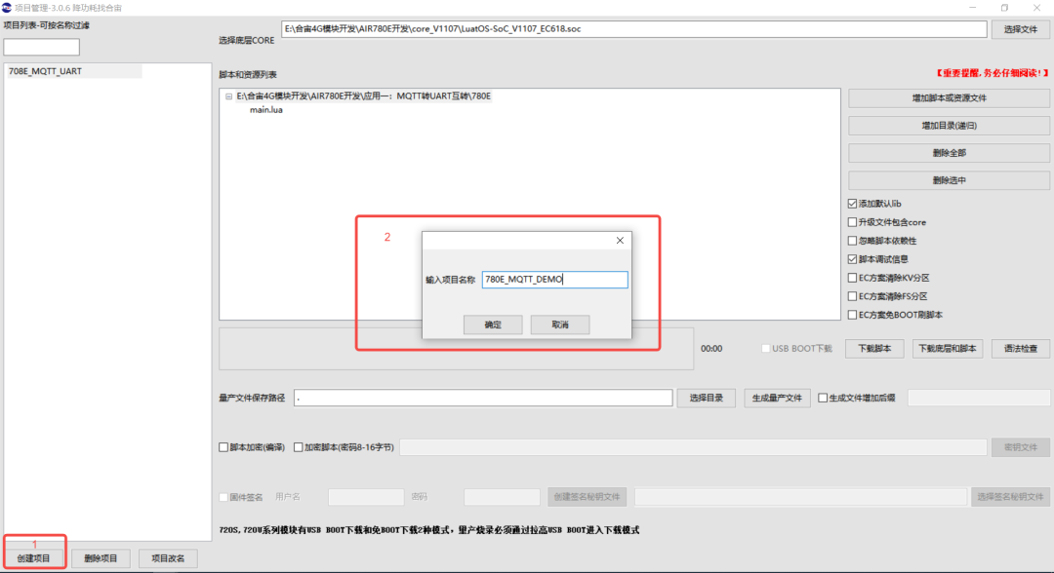1054x573 pixels.
Task: Click the 创建项目 button
Action: coord(34,558)
